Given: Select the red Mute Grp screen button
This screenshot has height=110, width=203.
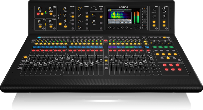Looking at the screenshot, I should point(144,25).
